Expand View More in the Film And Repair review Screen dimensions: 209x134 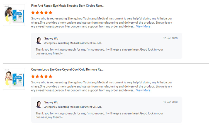pos(143,26)
